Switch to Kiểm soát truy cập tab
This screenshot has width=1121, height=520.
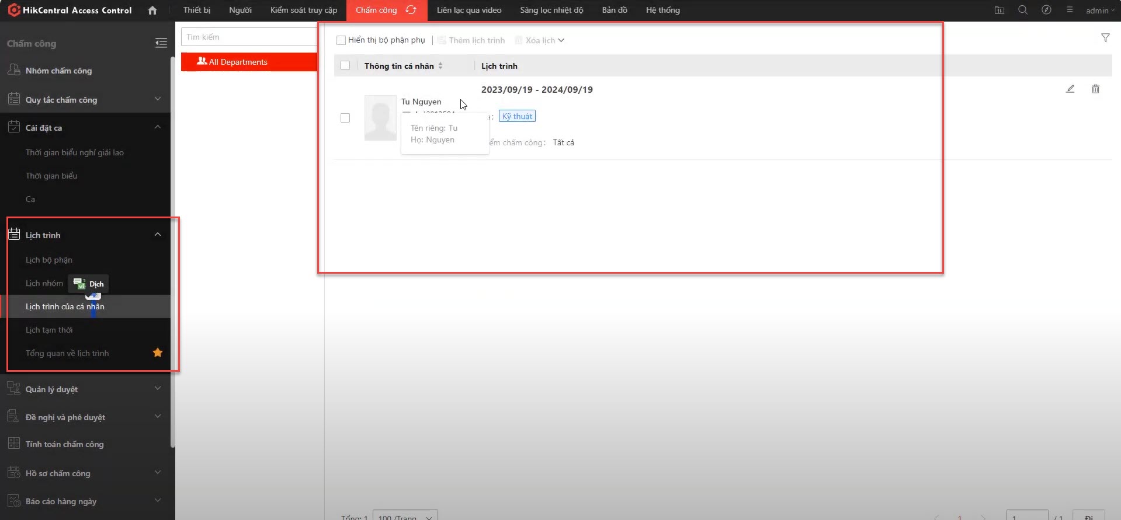click(303, 10)
